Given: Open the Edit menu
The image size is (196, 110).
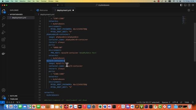Looking at the screenshot, I should (16, 1).
